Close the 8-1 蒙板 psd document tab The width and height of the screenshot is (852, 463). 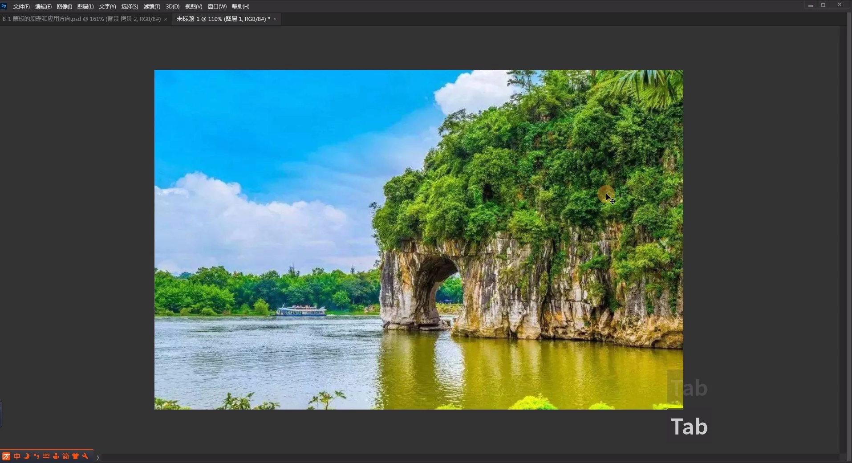pyautogui.click(x=166, y=19)
